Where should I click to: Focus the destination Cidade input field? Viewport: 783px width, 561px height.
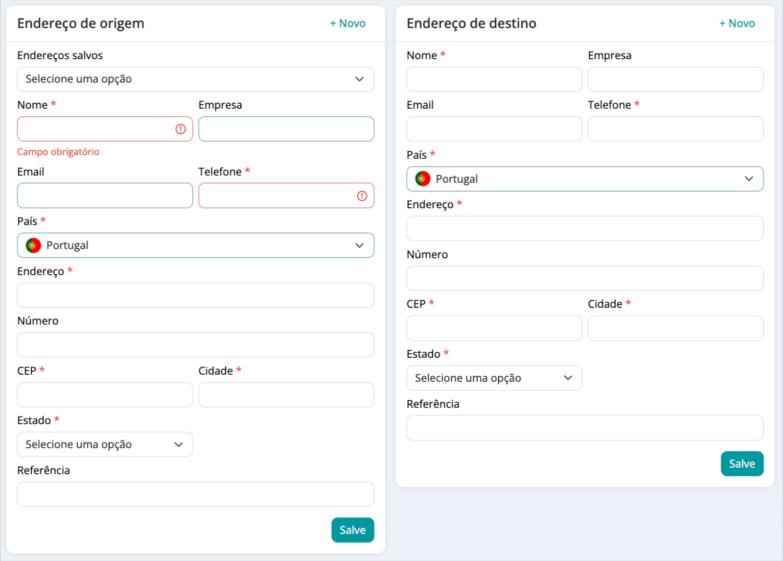pyautogui.click(x=676, y=328)
